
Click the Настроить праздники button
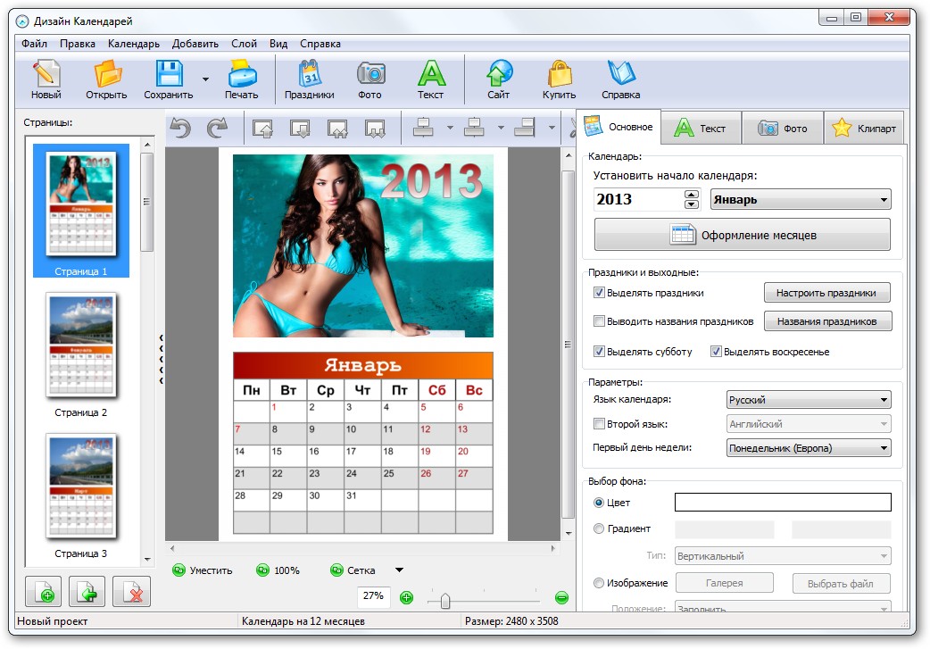(826, 293)
